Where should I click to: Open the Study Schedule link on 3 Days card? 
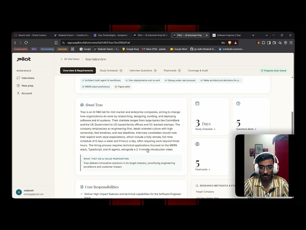coord(205,129)
